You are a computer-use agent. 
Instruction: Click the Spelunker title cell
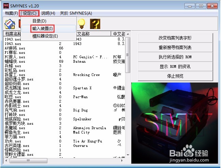pos(82,119)
